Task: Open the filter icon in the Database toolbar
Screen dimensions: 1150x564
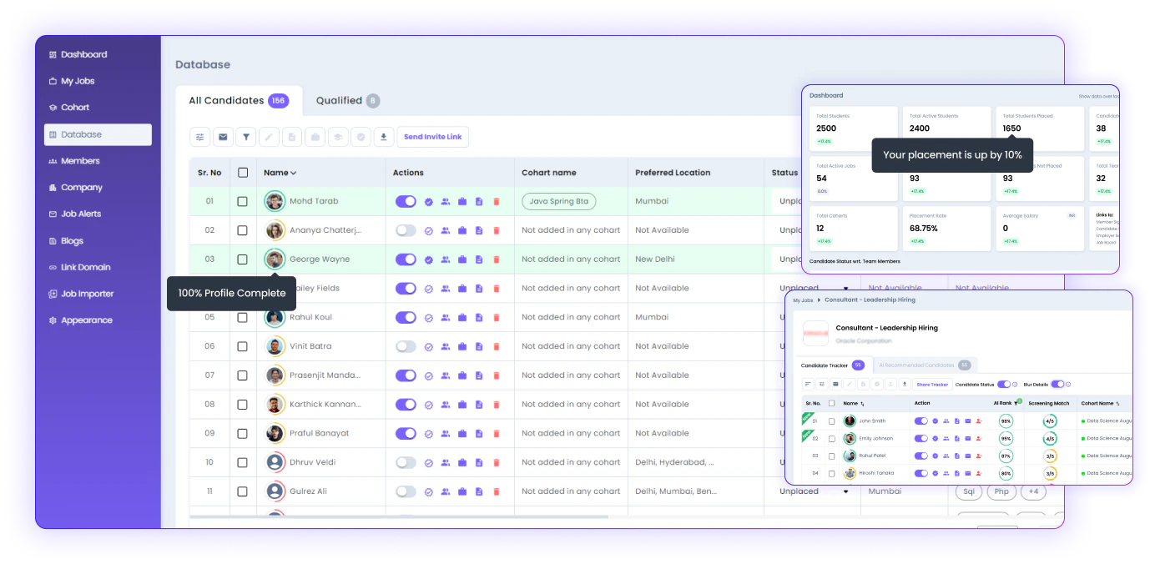Action: pyautogui.click(x=246, y=136)
